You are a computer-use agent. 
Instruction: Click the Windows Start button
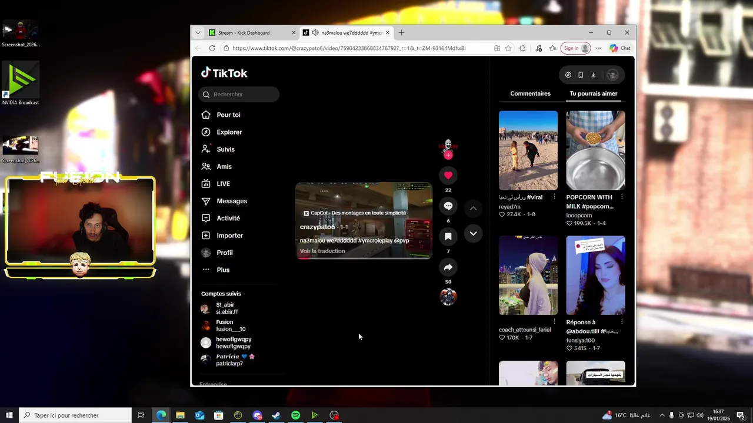pos(9,415)
